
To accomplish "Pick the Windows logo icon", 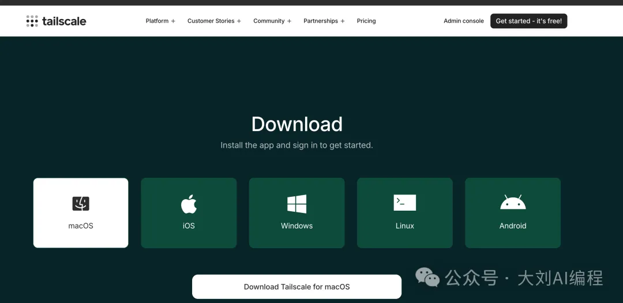I will pyautogui.click(x=297, y=204).
